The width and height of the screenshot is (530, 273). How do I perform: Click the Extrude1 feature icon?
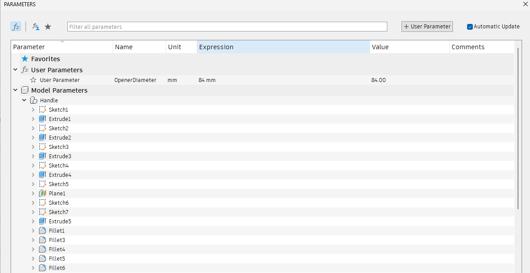[x=42, y=119]
